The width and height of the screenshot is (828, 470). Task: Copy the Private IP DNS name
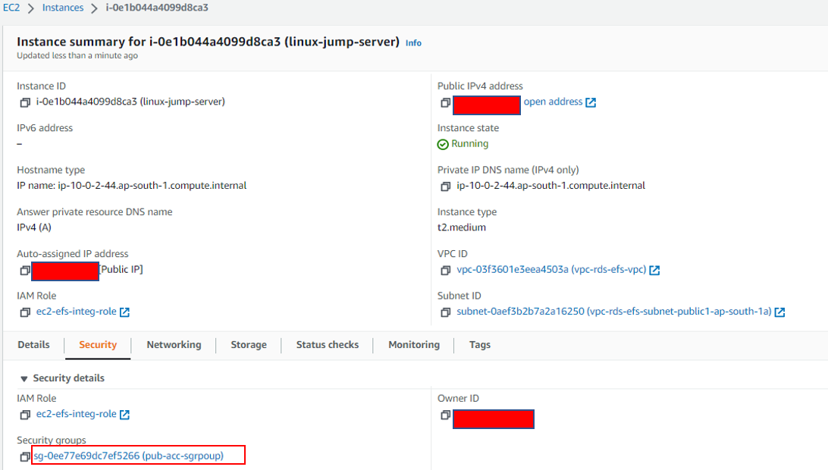[x=445, y=186]
